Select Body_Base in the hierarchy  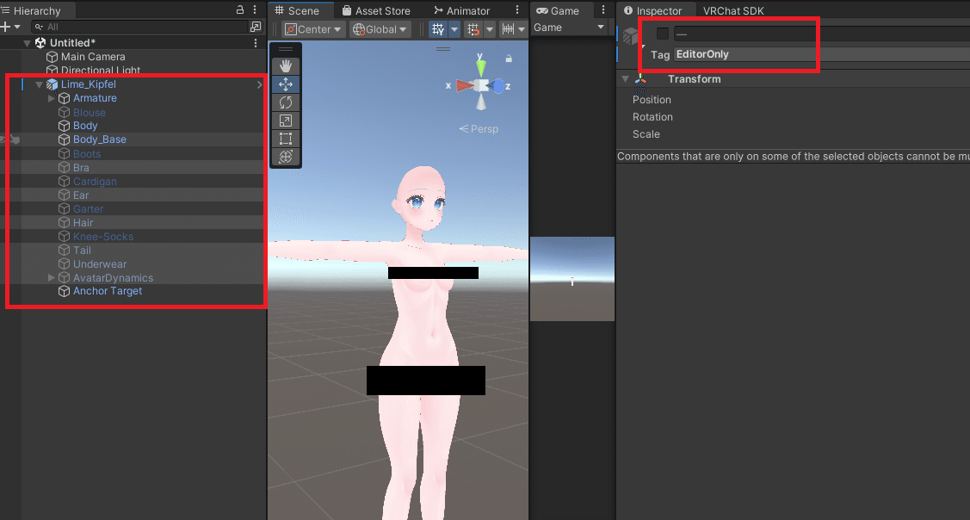(x=102, y=139)
